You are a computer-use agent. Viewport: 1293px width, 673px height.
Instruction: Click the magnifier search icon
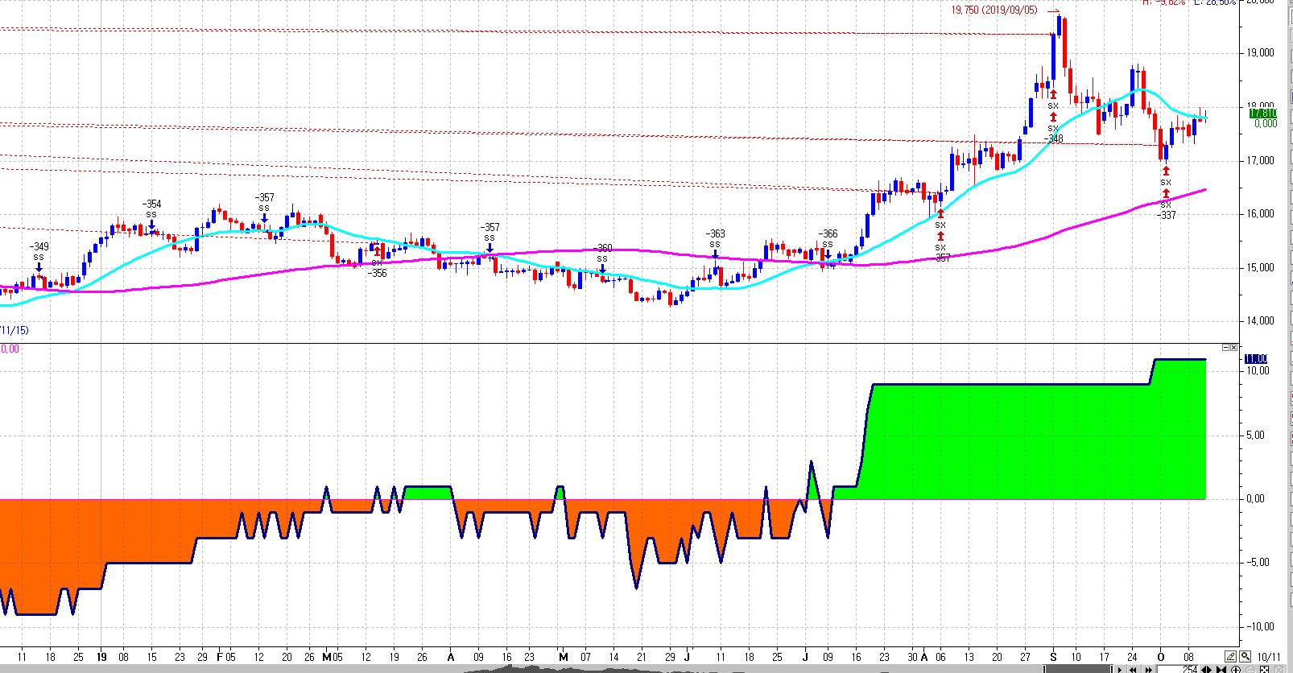(x=1245, y=657)
